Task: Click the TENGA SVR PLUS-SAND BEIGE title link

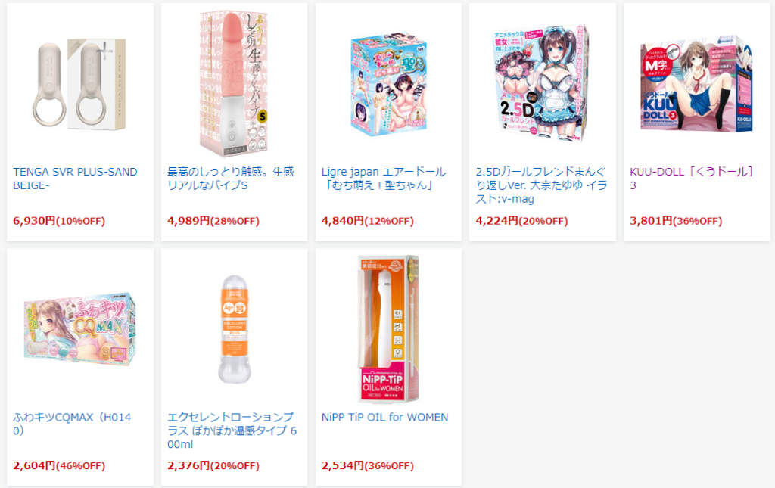Action: (75, 179)
